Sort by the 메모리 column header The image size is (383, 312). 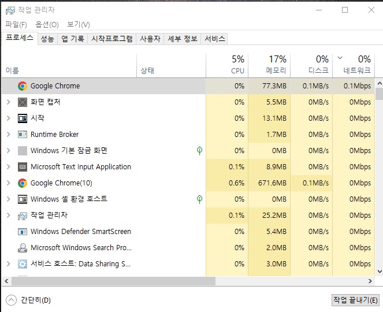tap(269, 65)
